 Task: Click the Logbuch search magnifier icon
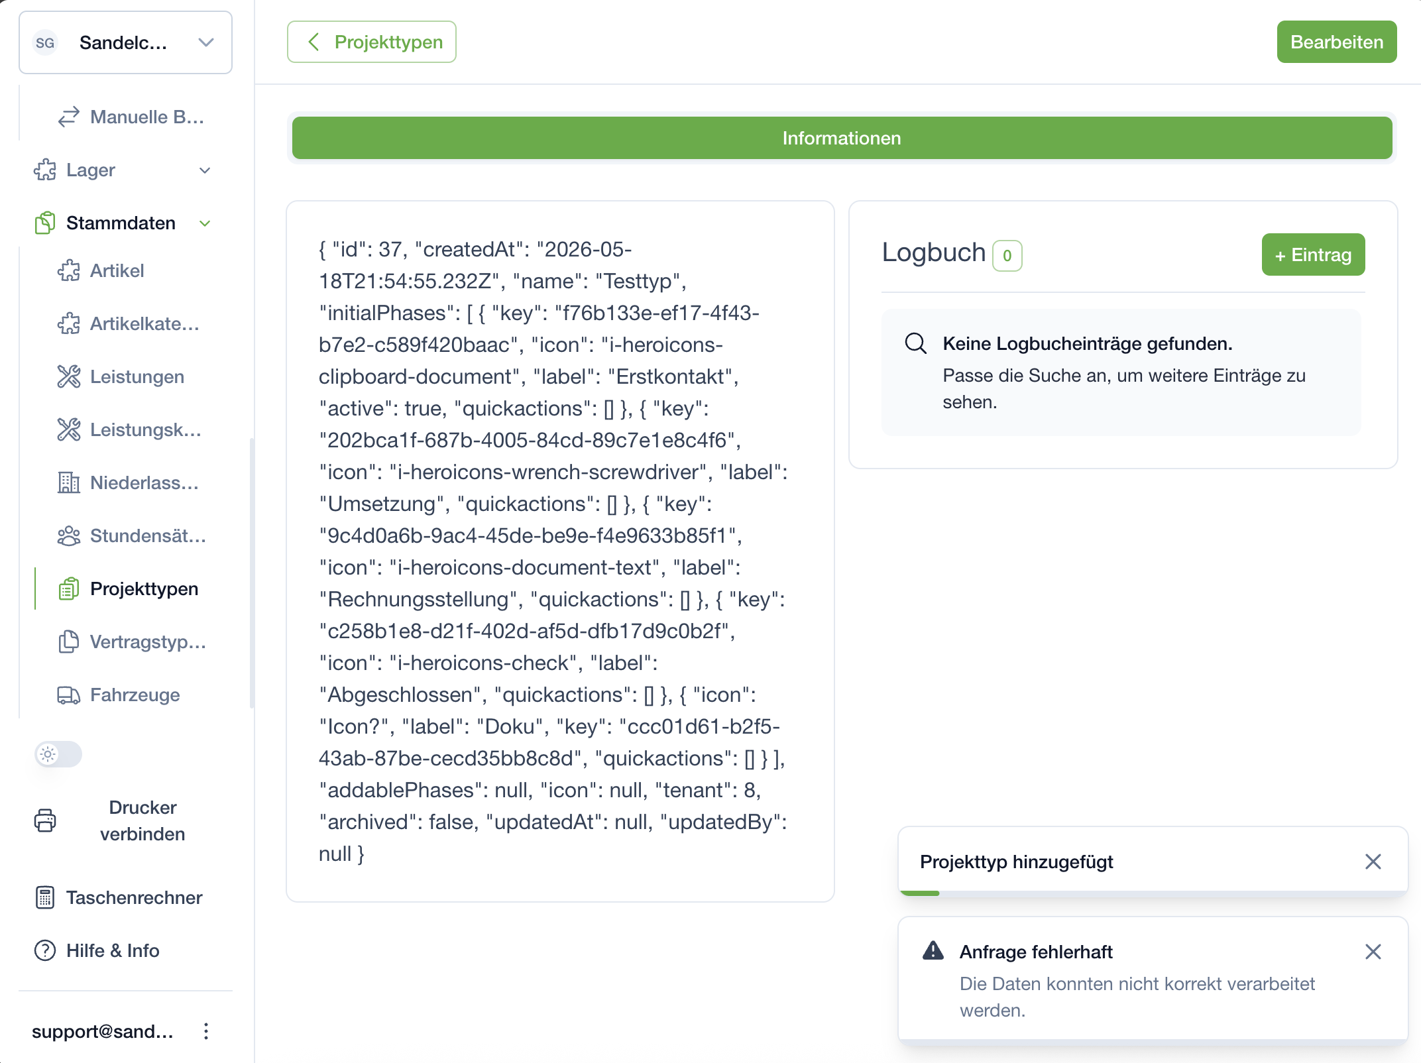click(x=916, y=343)
